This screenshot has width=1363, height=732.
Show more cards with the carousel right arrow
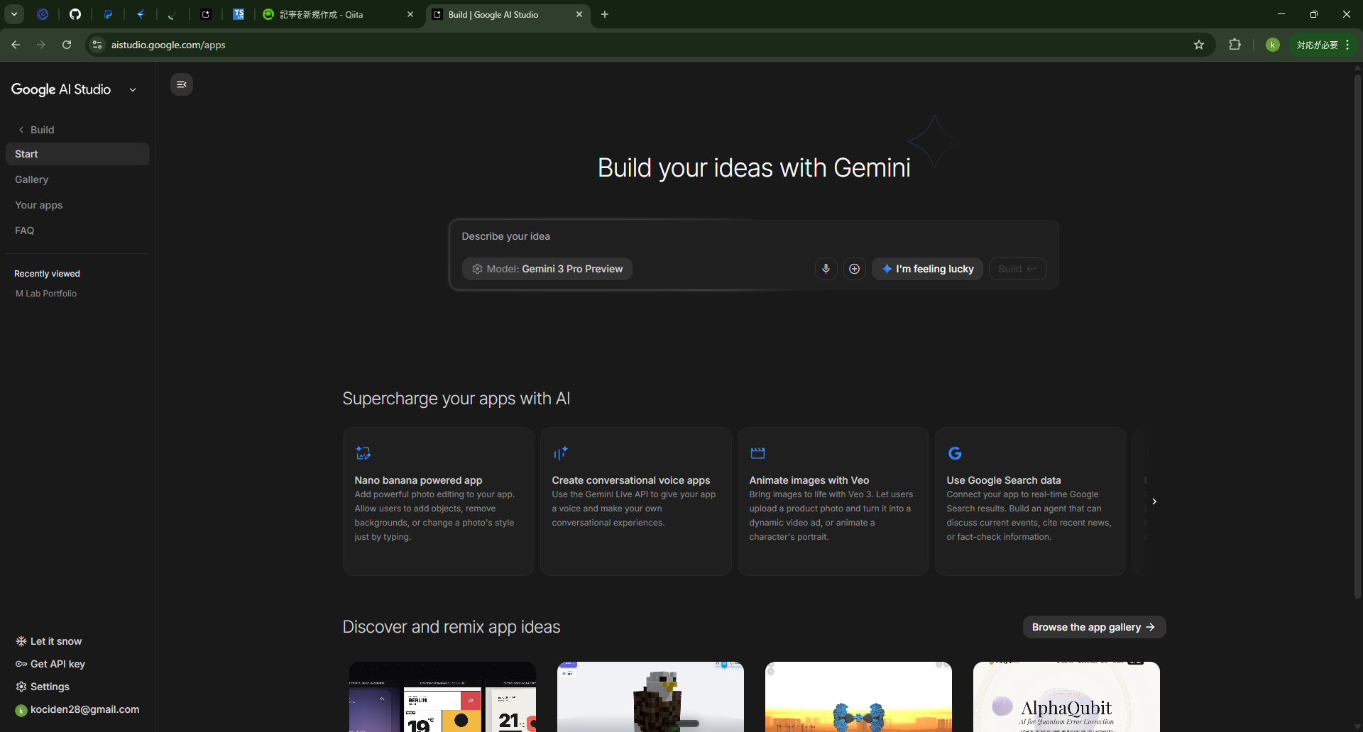pos(1154,501)
